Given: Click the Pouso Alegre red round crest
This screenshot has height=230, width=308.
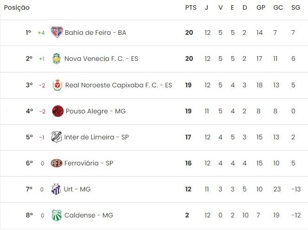Looking at the screenshot, I should tap(58, 111).
